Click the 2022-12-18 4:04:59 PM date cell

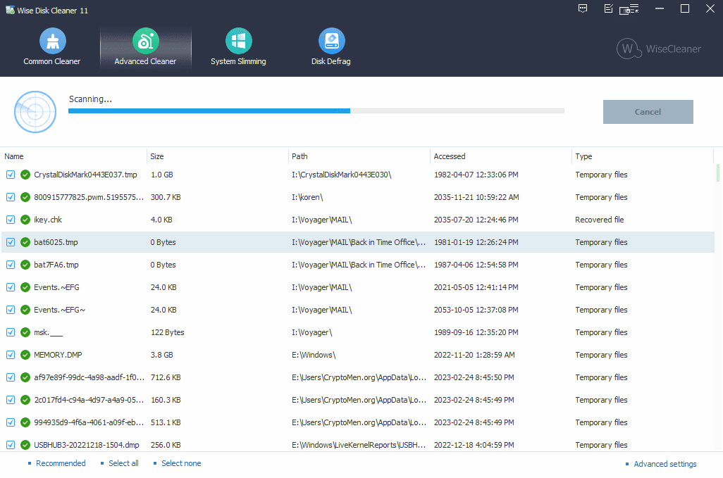point(474,446)
